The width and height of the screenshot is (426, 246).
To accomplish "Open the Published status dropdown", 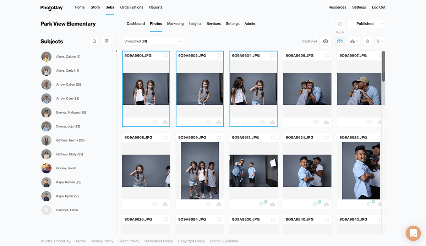I will (x=366, y=24).
